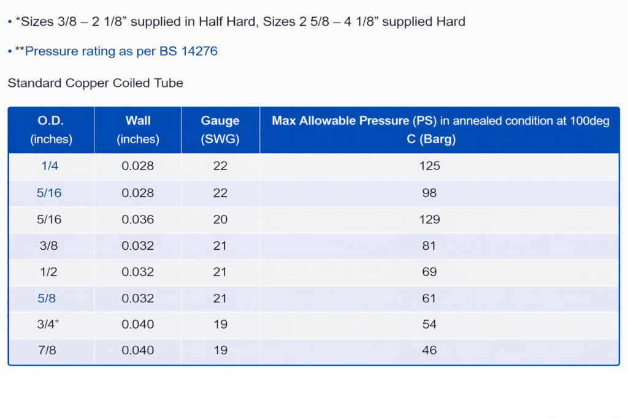The image size is (628, 418).
Task: Click the Half Hard sizes note text
Action: [x=240, y=22]
